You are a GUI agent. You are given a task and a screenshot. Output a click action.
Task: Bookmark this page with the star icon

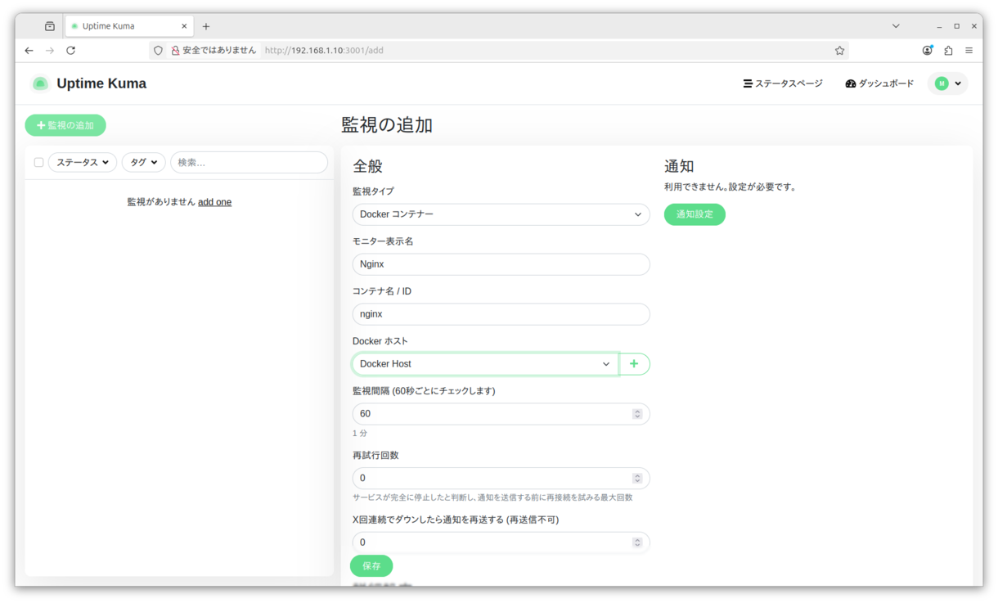point(839,51)
